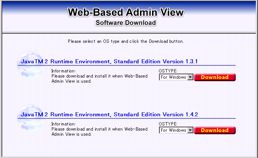Click the Information text under Version 1.4.2
The image size is (258, 158).
click(x=99, y=129)
